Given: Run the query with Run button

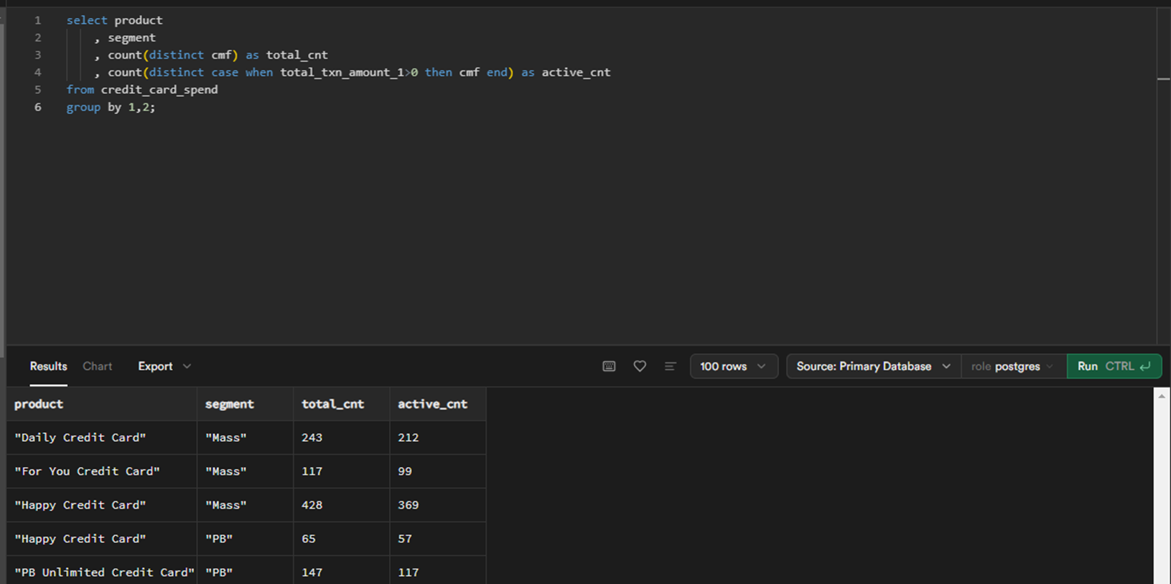Looking at the screenshot, I should pos(1114,366).
